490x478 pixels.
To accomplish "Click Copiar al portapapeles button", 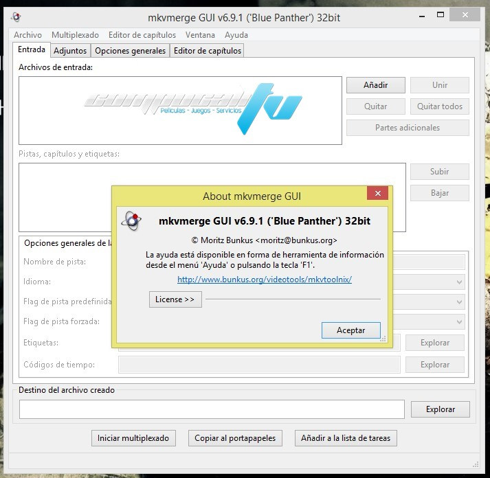I will [235, 438].
